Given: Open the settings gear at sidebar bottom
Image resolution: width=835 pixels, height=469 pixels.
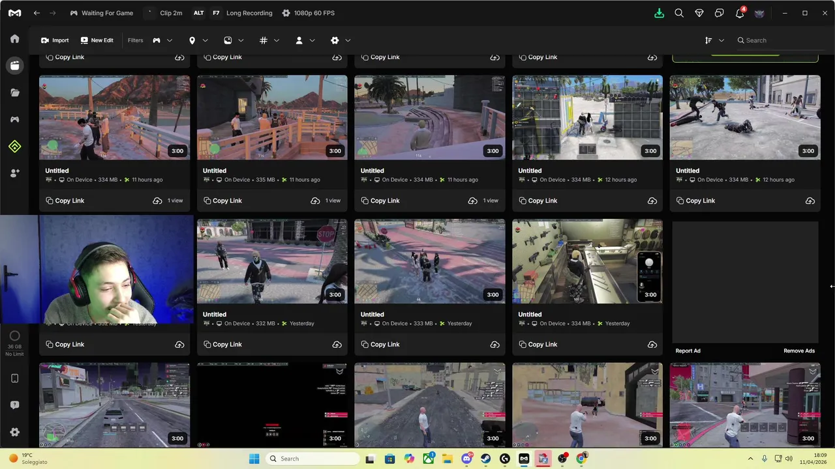Looking at the screenshot, I should pyautogui.click(x=14, y=432).
